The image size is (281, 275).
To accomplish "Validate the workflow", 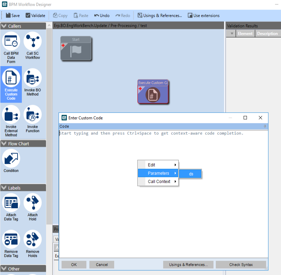I will click(x=35, y=16).
